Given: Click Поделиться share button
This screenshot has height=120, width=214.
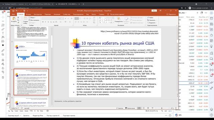Looking at the screenshot, I should (171, 14).
